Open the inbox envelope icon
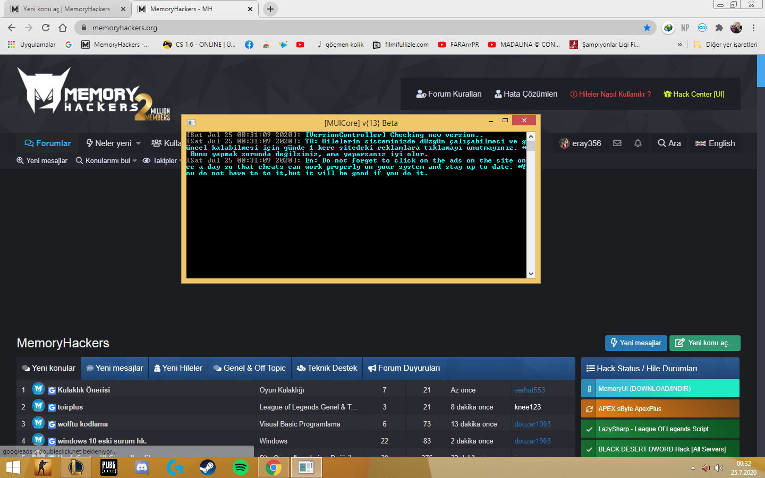 point(617,143)
